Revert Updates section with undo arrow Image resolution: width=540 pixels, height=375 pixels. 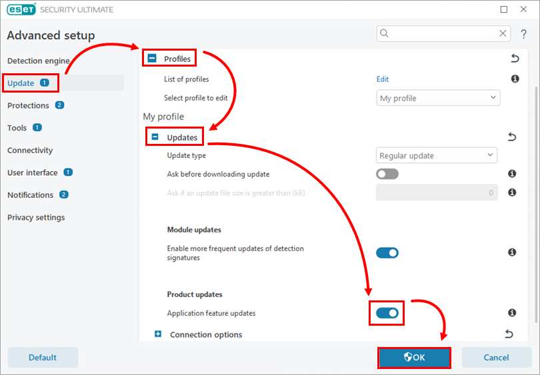pos(512,137)
